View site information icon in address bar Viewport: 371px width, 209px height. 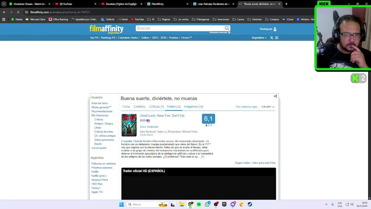click(26, 12)
